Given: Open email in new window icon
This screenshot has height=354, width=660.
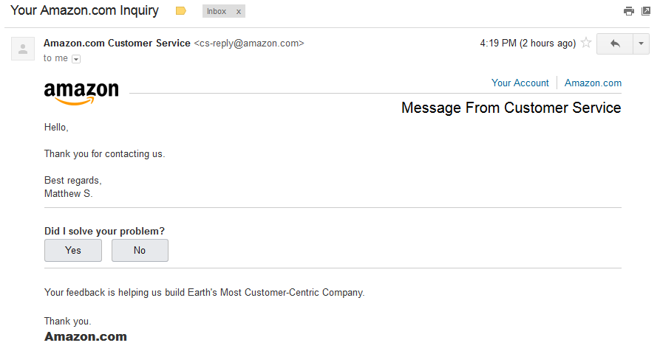Looking at the screenshot, I should click(x=646, y=11).
